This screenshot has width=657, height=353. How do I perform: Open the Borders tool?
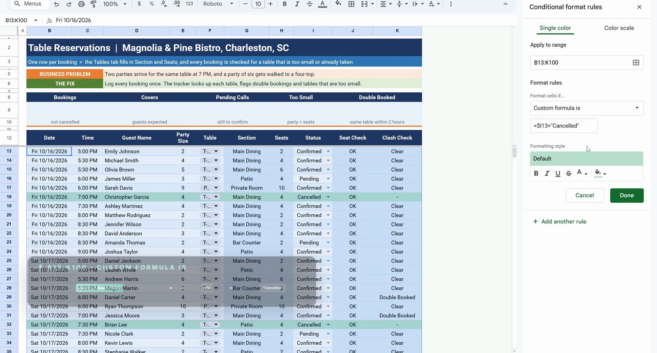point(351,4)
